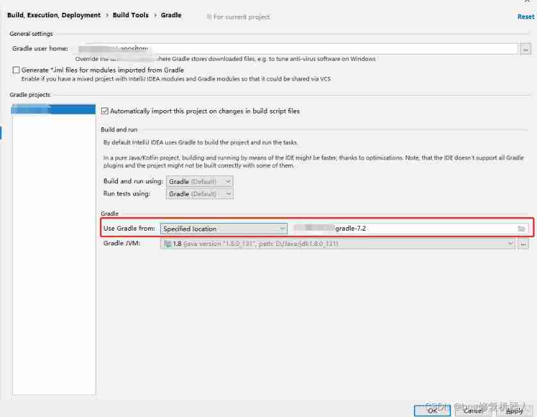The width and height of the screenshot is (537, 417).
Task: Open Build and run using dropdown
Action: click(x=200, y=181)
